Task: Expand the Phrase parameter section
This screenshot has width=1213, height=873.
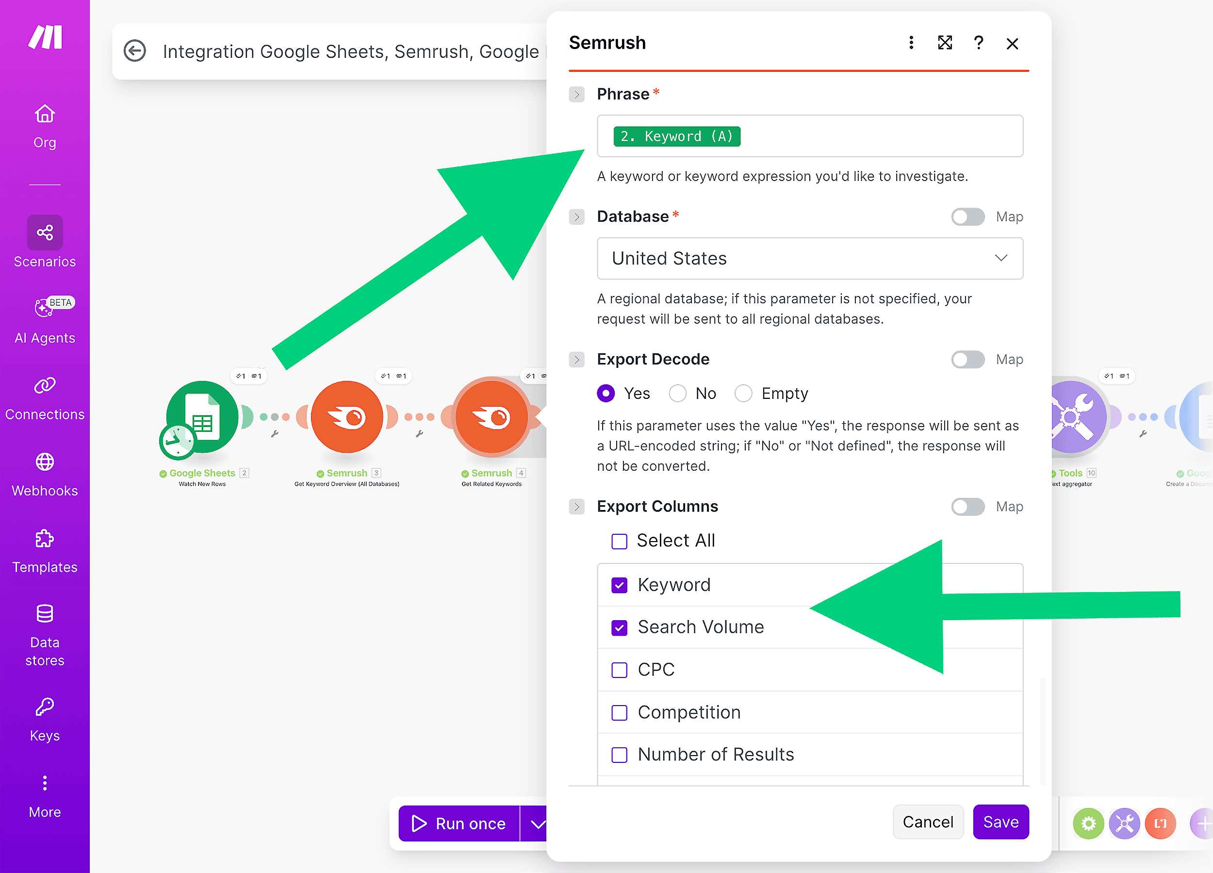Action: (x=576, y=94)
